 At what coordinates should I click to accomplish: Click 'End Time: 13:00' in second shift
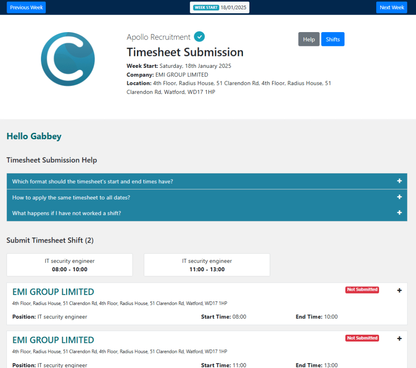pos(317,365)
